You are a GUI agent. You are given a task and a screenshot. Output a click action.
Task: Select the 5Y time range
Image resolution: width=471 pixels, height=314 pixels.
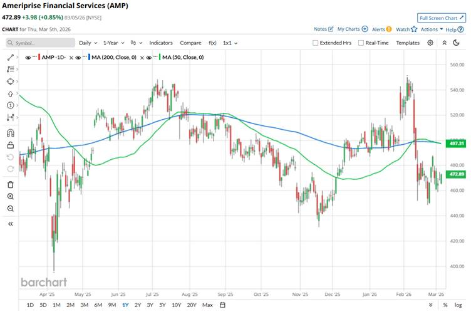click(162, 305)
